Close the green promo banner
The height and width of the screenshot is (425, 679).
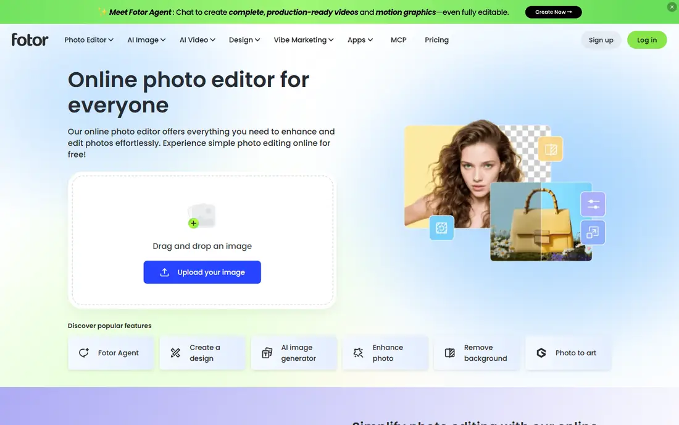tap(672, 7)
